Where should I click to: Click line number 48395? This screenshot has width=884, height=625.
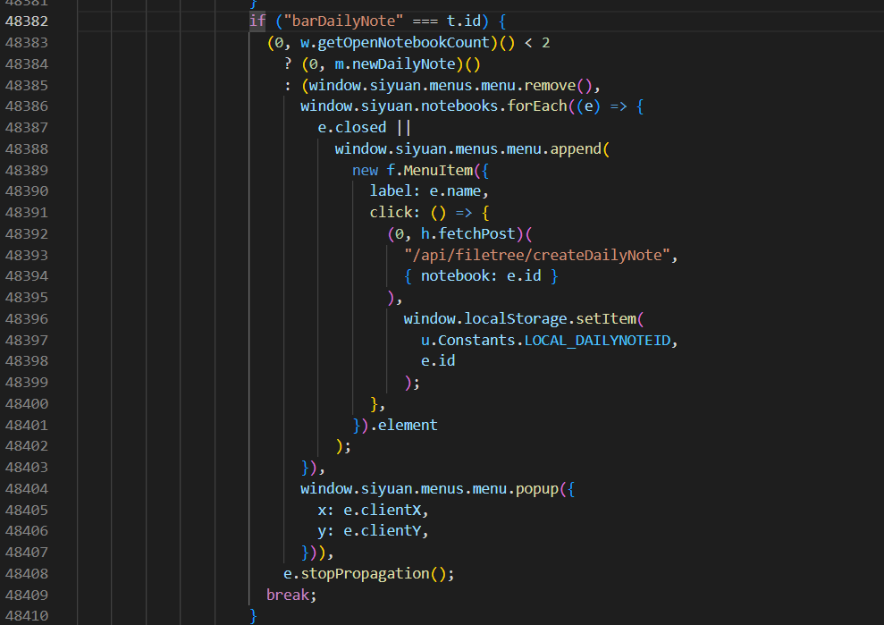pyautogui.click(x=27, y=297)
